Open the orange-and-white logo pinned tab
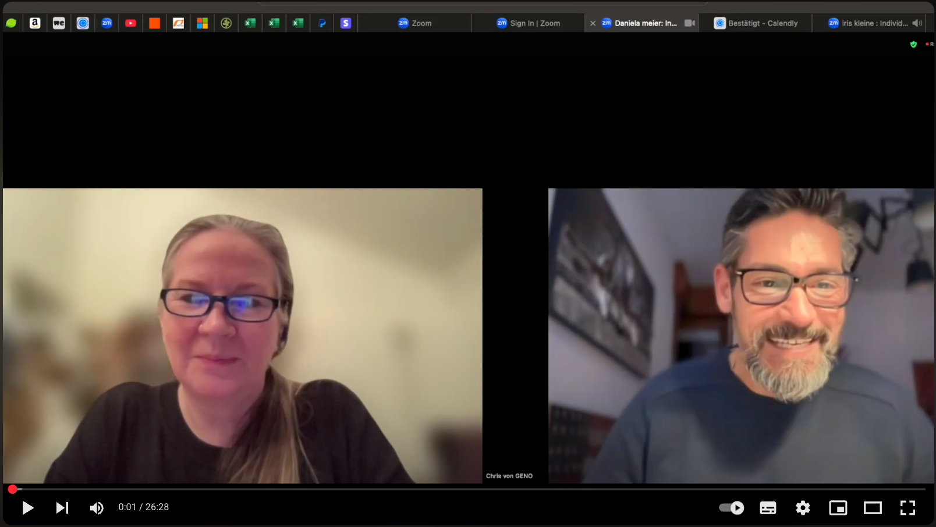 [178, 23]
